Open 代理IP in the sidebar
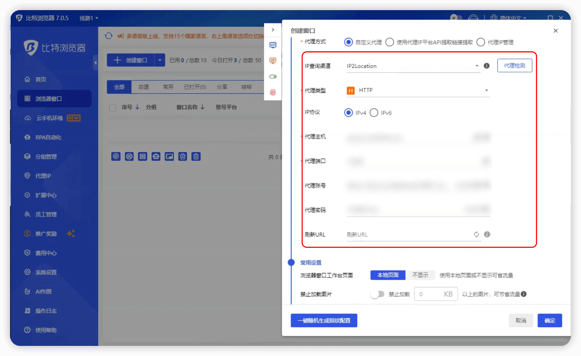This screenshot has width=581, height=356. click(x=43, y=176)
